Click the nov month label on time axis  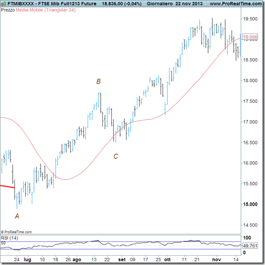point(217,260)
